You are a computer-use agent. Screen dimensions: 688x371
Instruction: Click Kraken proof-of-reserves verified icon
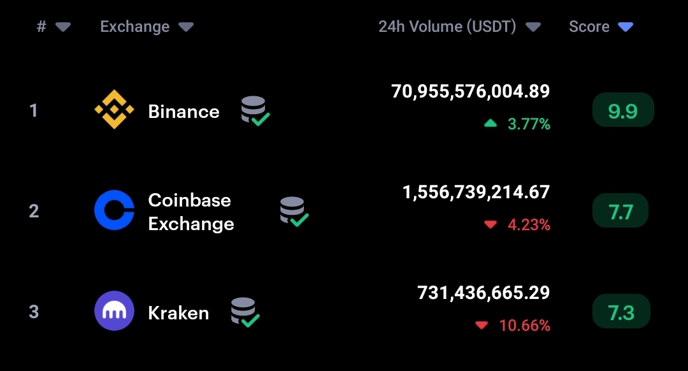click(245, 312)
